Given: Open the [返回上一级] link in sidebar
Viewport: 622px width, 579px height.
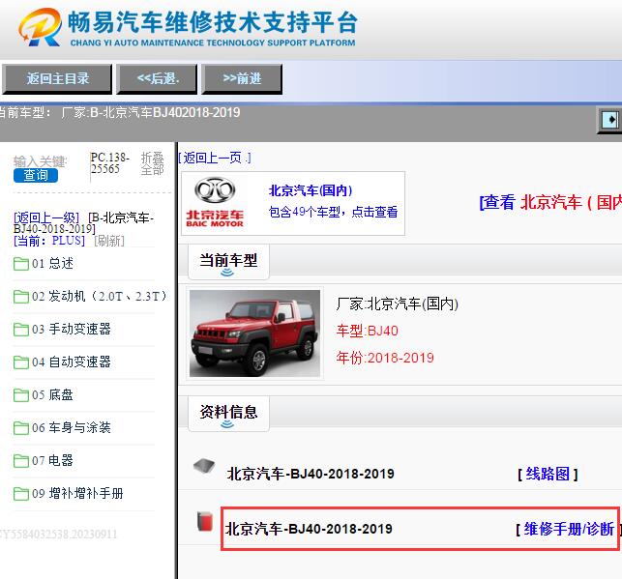Looking at the screenshot, I should click(x=46, y=217).
